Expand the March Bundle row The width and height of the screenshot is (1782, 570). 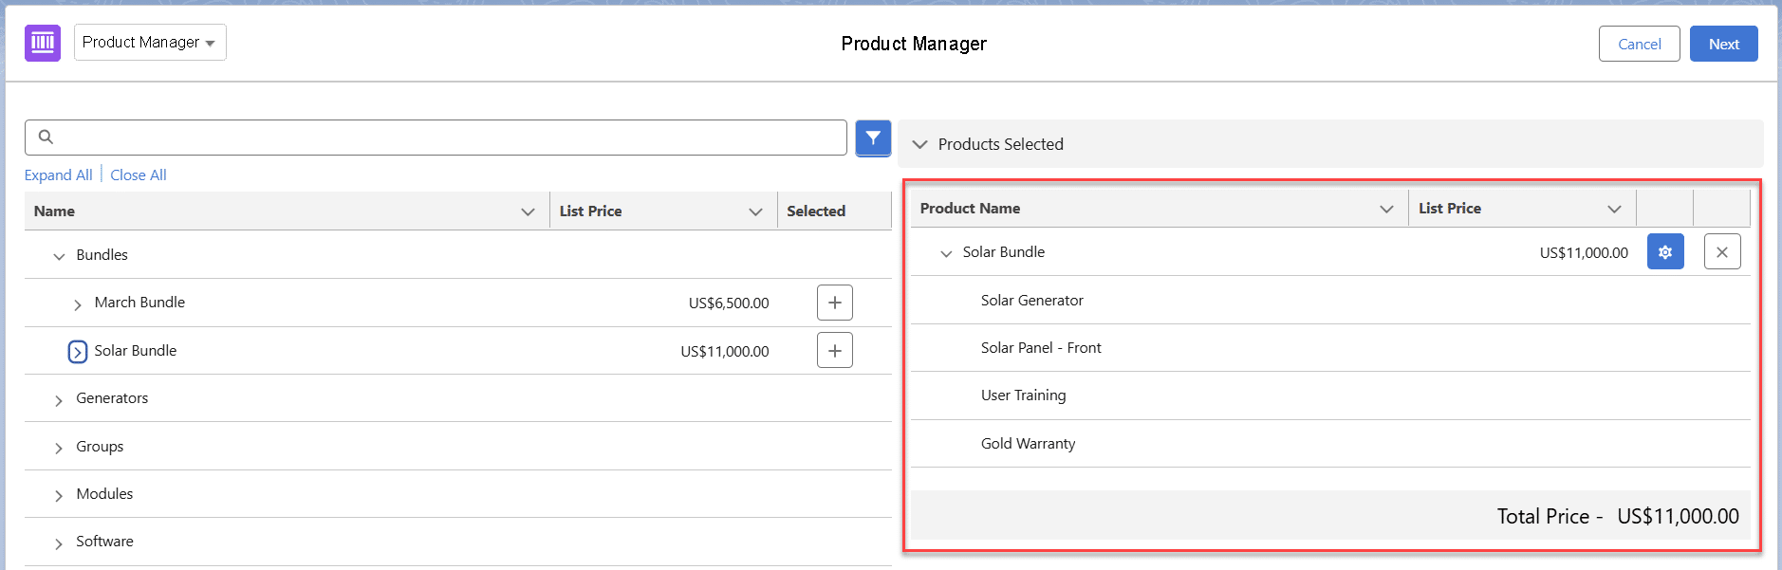(78, 304)
